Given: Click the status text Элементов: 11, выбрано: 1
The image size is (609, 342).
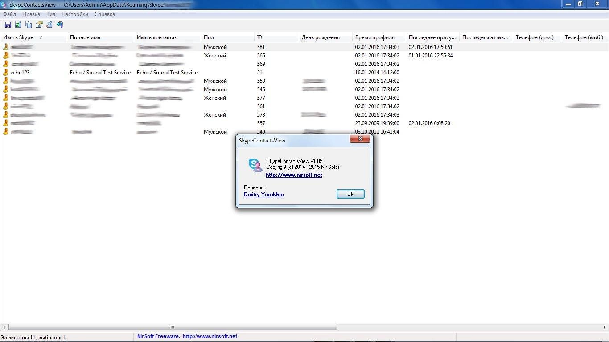Looking at the screenshot, I should (x=33, y=337).
